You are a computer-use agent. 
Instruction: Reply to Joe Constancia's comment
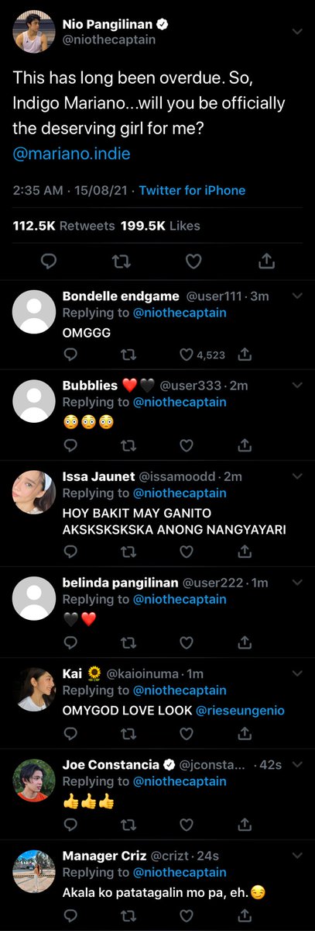tap(70, 822)
